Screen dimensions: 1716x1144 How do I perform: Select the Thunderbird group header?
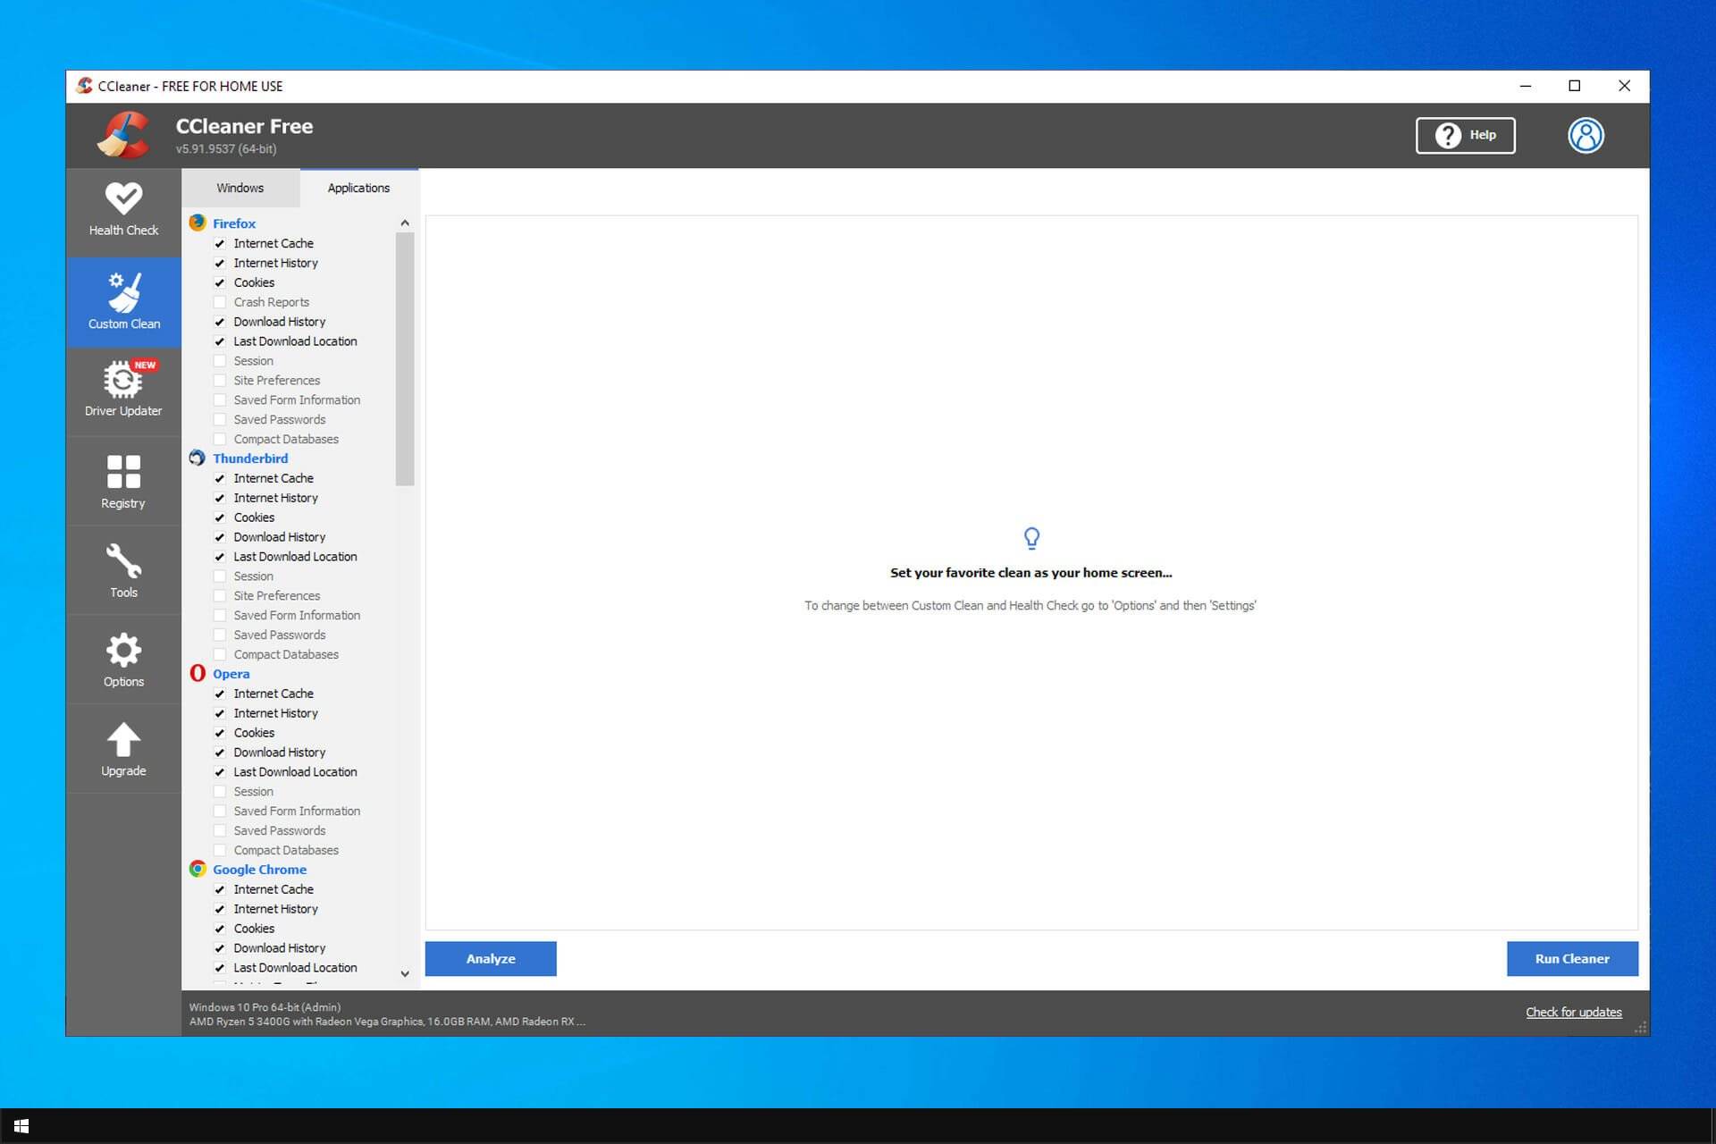[250, 458]
